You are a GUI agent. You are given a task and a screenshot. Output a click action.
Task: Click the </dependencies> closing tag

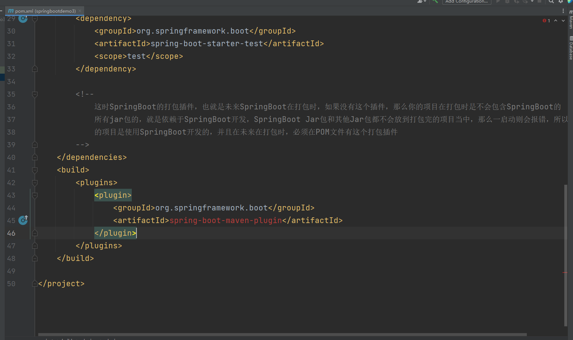click(x=92, y=157)
